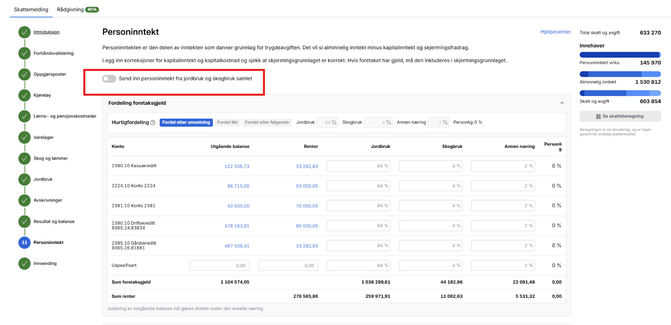Click the Hurtigfordeling help question icon
671x325 pixels.
coord(153,123)
